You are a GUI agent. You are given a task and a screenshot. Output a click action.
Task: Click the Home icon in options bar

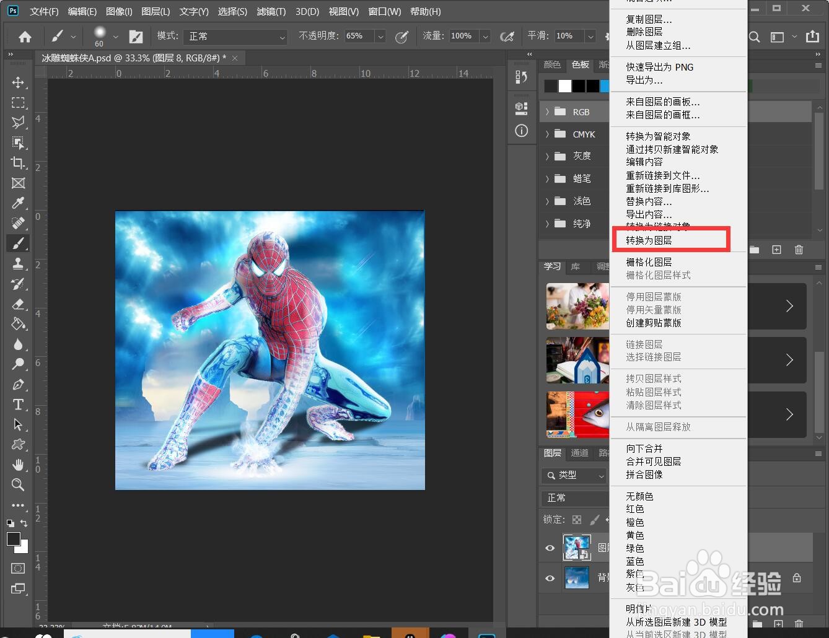(25, 37)
